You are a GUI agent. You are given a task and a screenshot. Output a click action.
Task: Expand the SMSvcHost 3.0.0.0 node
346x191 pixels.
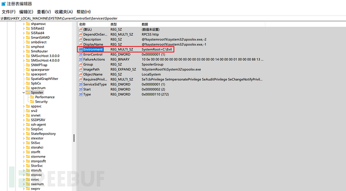click(24, 56)
